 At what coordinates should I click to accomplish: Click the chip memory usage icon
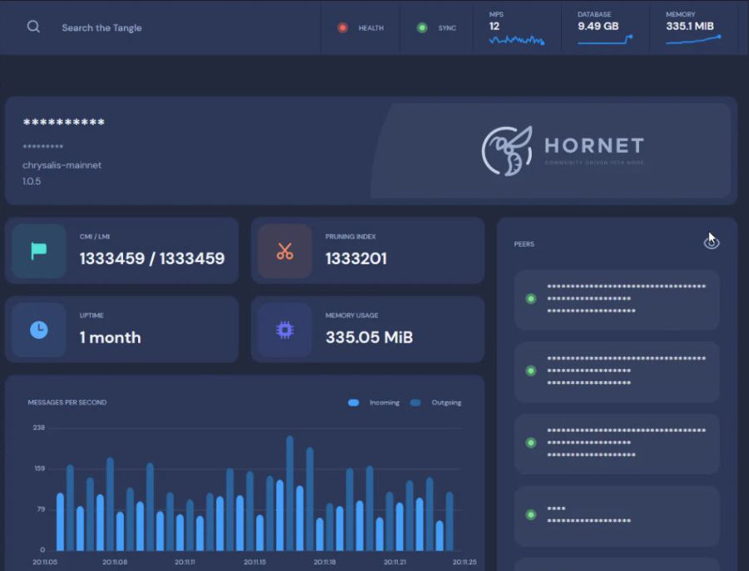pos(285,330)
